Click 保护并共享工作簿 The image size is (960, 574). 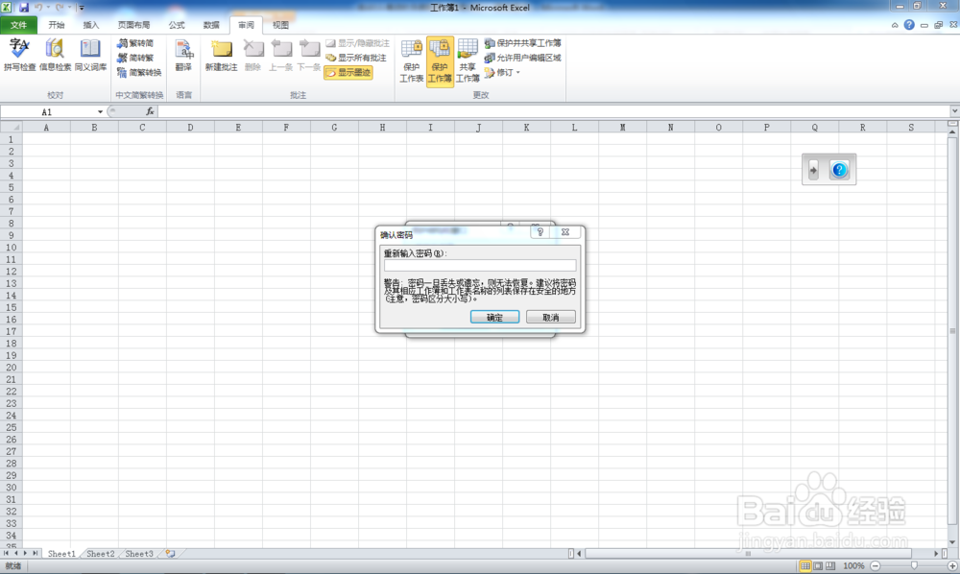click(523, 43)
